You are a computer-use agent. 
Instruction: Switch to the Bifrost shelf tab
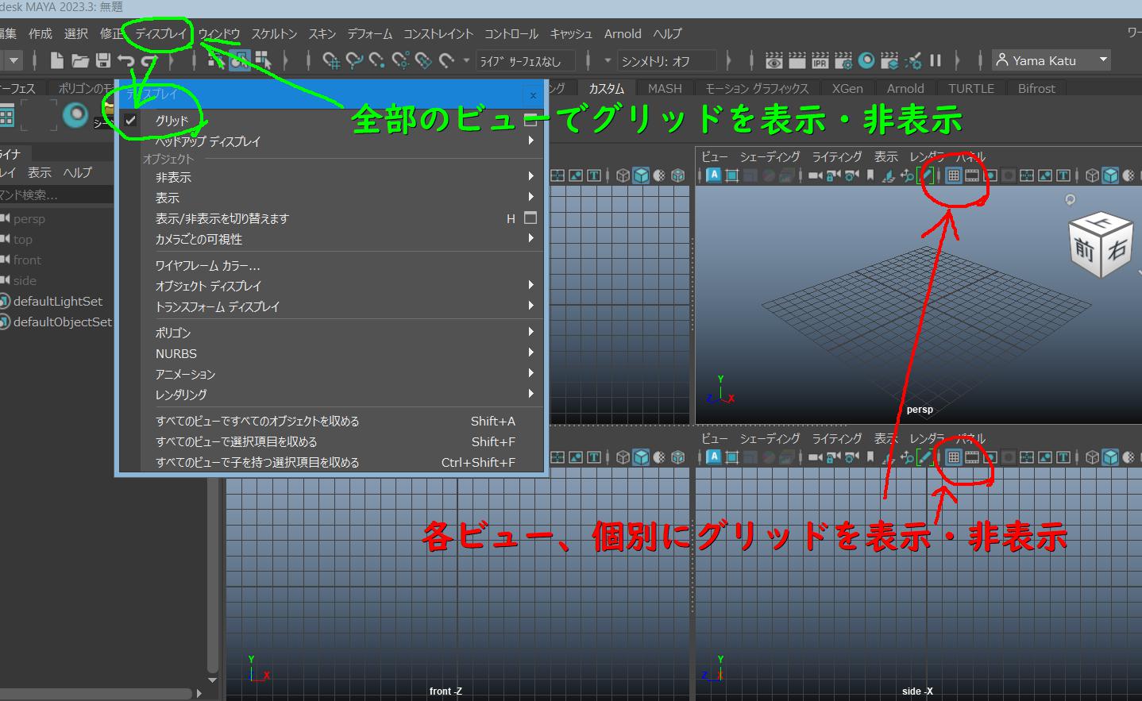click(1036, 88)
